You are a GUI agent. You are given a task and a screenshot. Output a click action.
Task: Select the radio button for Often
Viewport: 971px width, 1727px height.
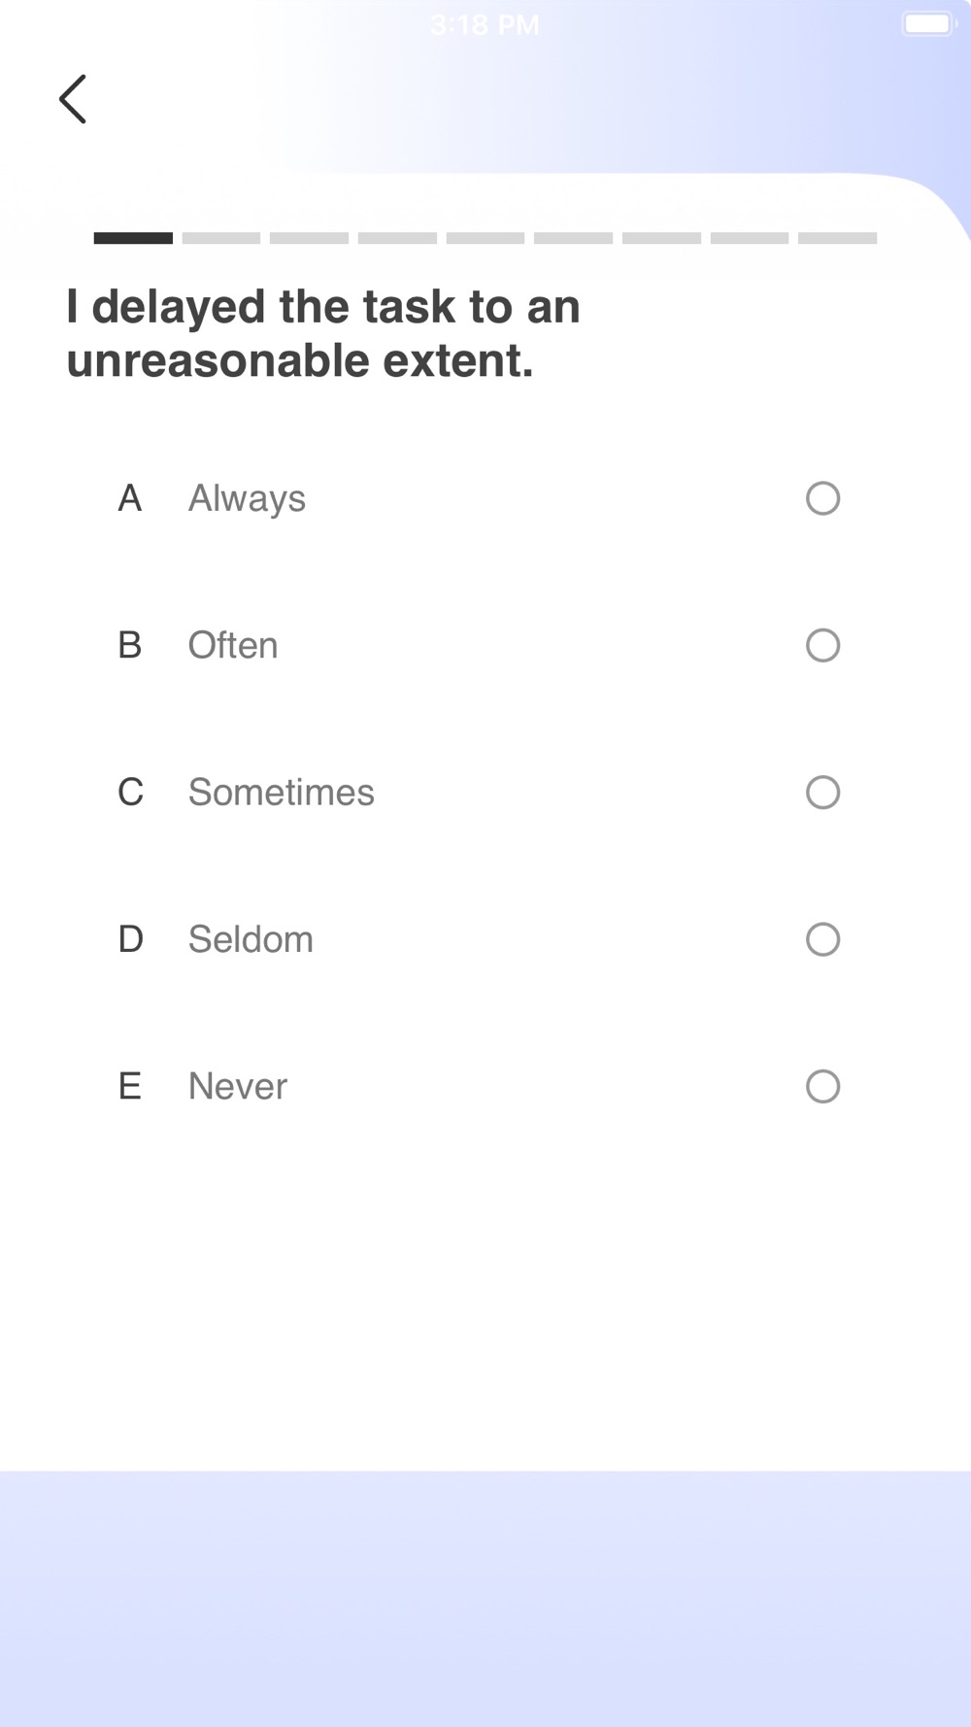coord(822,645)
